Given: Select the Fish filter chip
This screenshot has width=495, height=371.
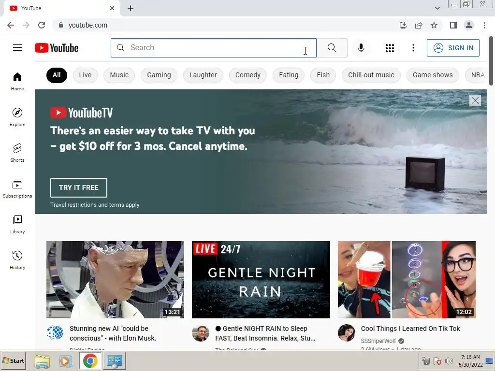Looking at the screenshot, I should [x=323, y=75].
